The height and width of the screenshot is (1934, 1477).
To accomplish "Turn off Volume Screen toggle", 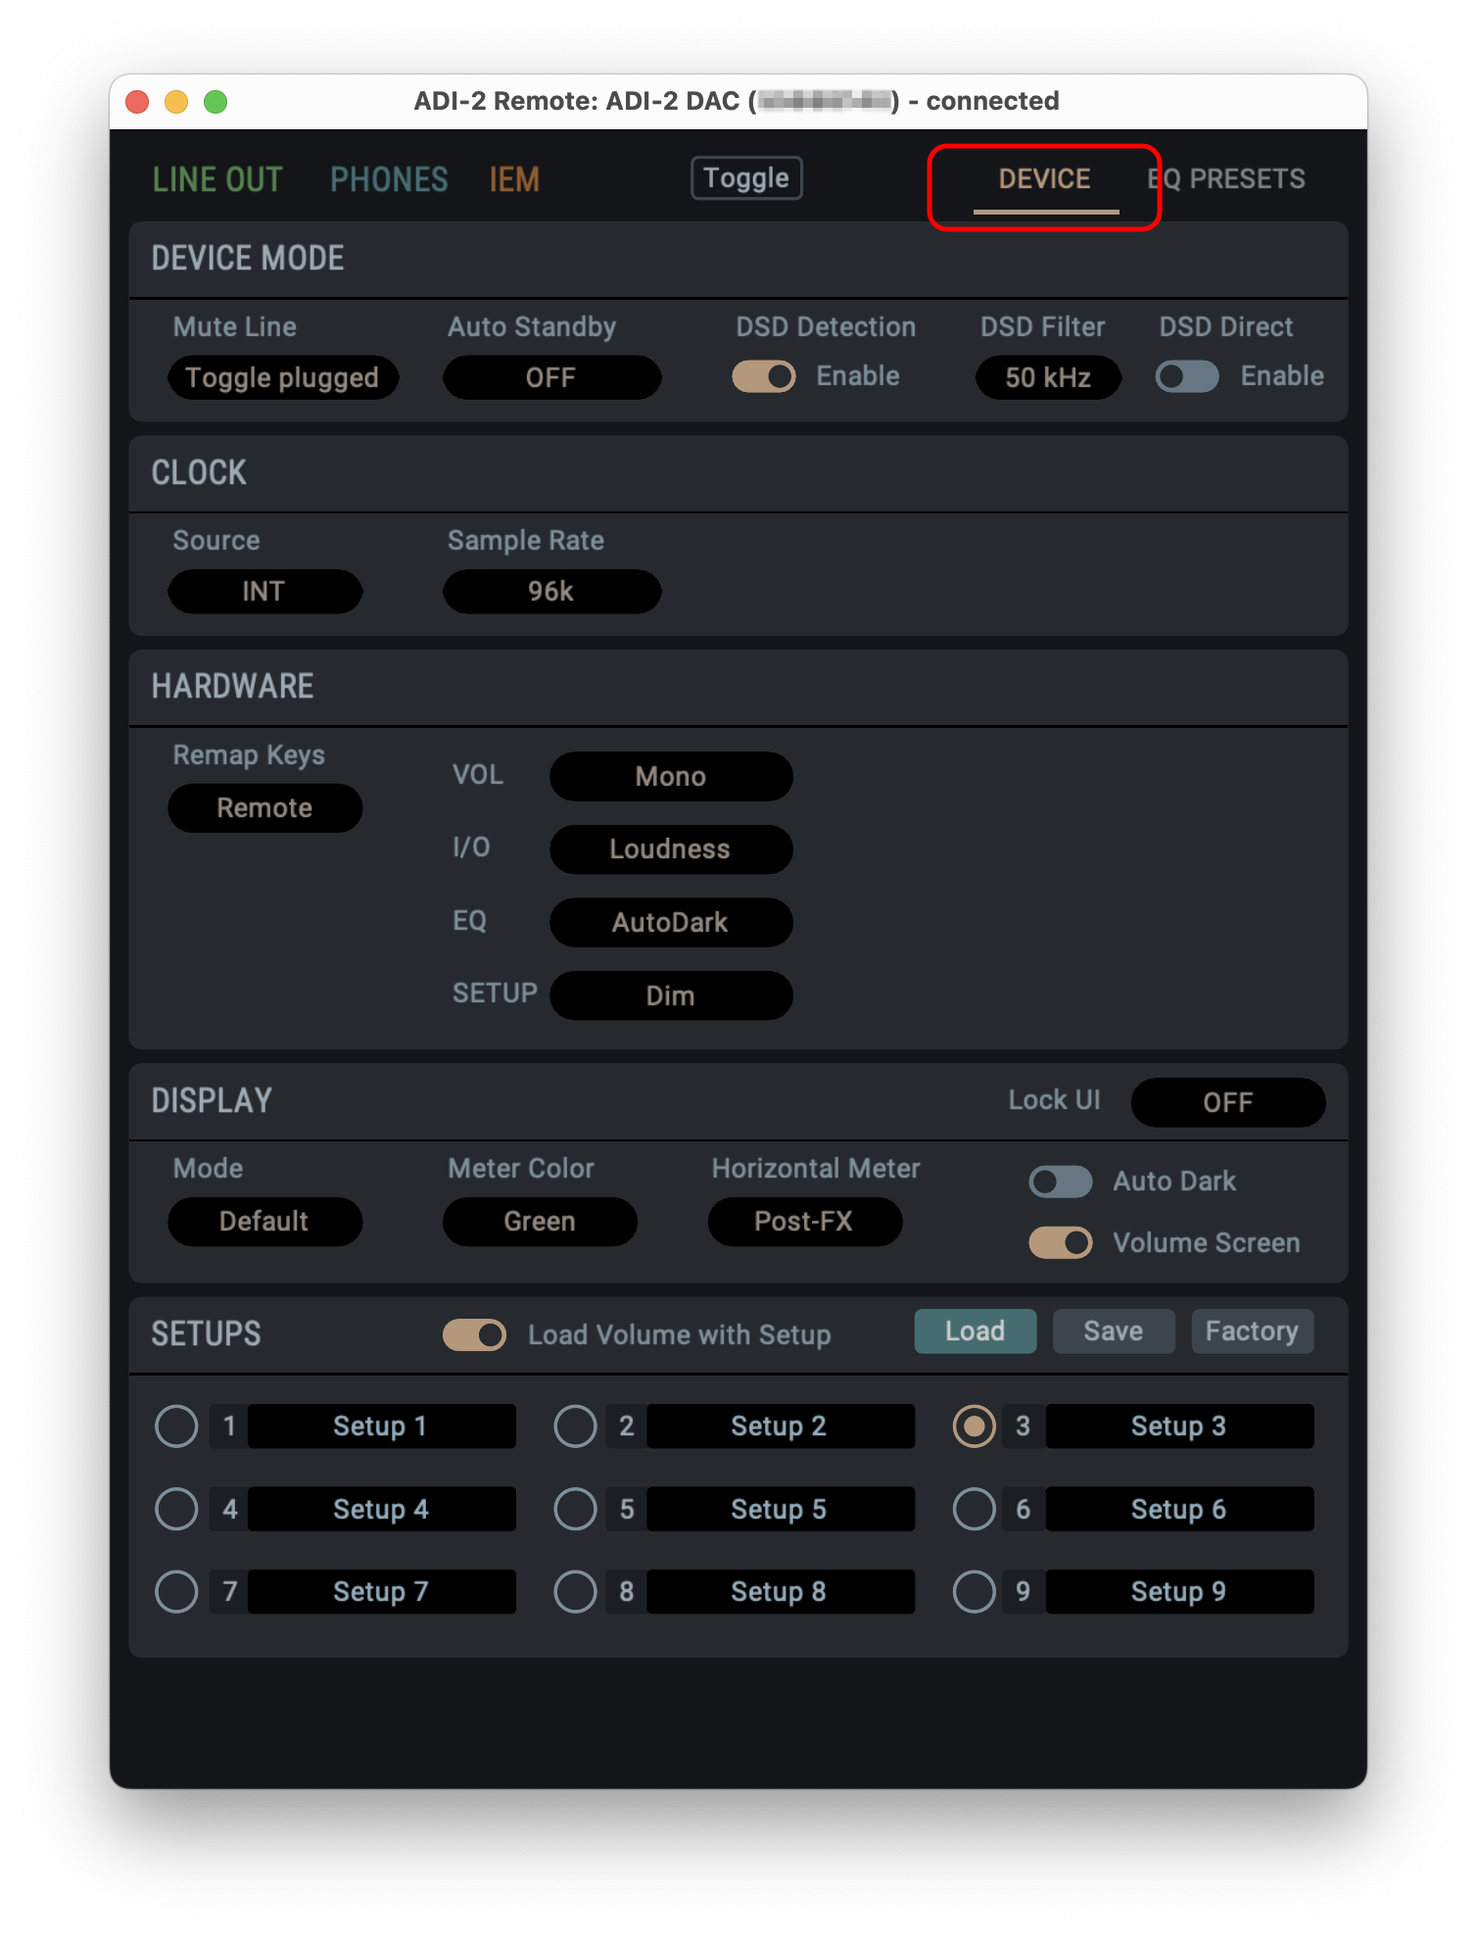I will (x=1060, y=1243).
